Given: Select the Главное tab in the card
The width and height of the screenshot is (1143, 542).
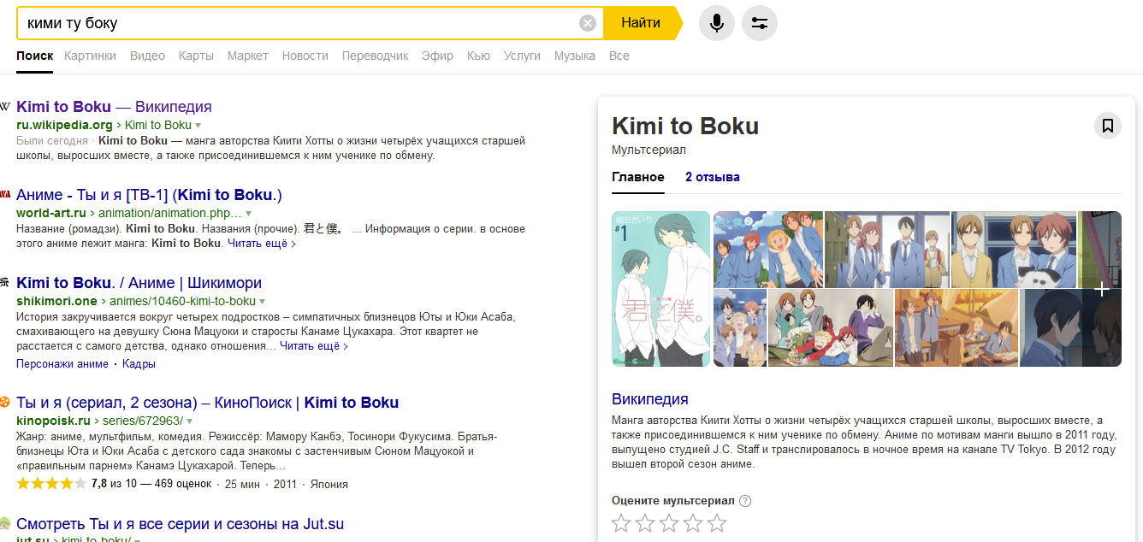Looking at the screenshot, I should click(638, 177).
